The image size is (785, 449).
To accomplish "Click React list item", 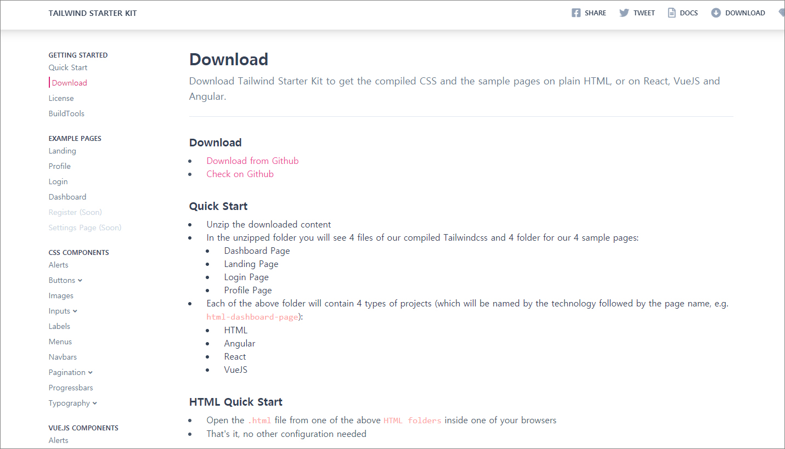I will click(x=235, y=356).
